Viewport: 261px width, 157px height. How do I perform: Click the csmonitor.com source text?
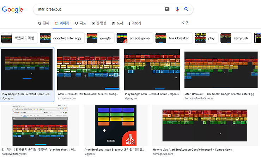67,98
